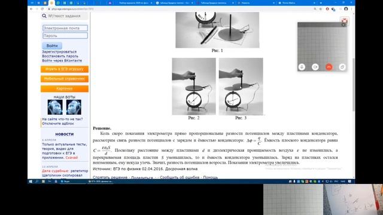This screenshot has width=383, height=215.
Task: Open the notification center icon on taskbar
Action: (x=349, y=182)
